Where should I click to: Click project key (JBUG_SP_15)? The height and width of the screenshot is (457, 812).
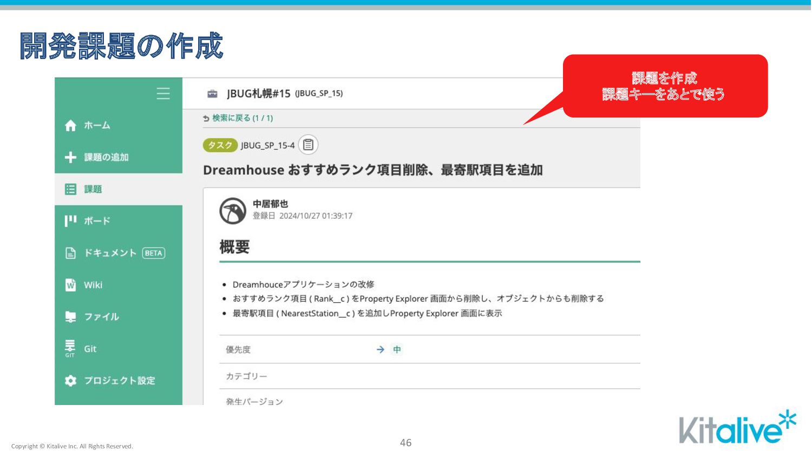click(319, 94)
